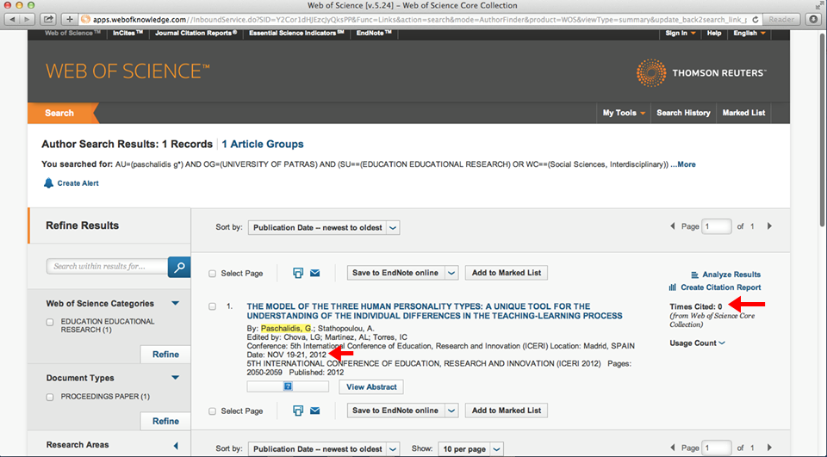Click the Safari Reader button
Viewport: 827px width, 457px height.
point(781,20)
